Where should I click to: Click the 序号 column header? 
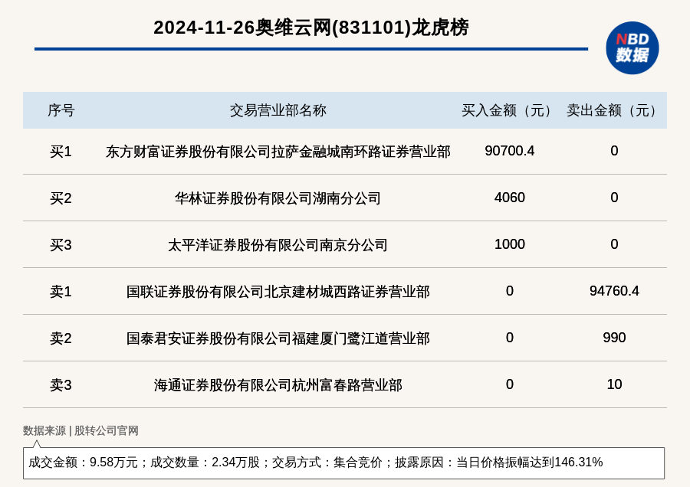[x=61, y=110]
